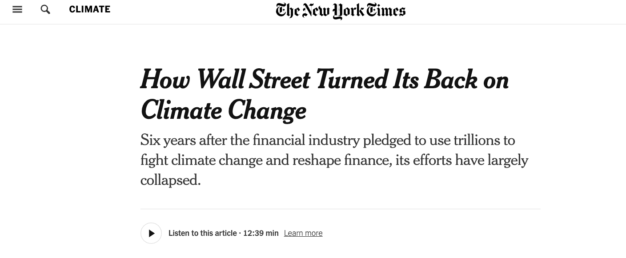
Task: Select the CLIMATE label in the header
Action: point(89,9)
